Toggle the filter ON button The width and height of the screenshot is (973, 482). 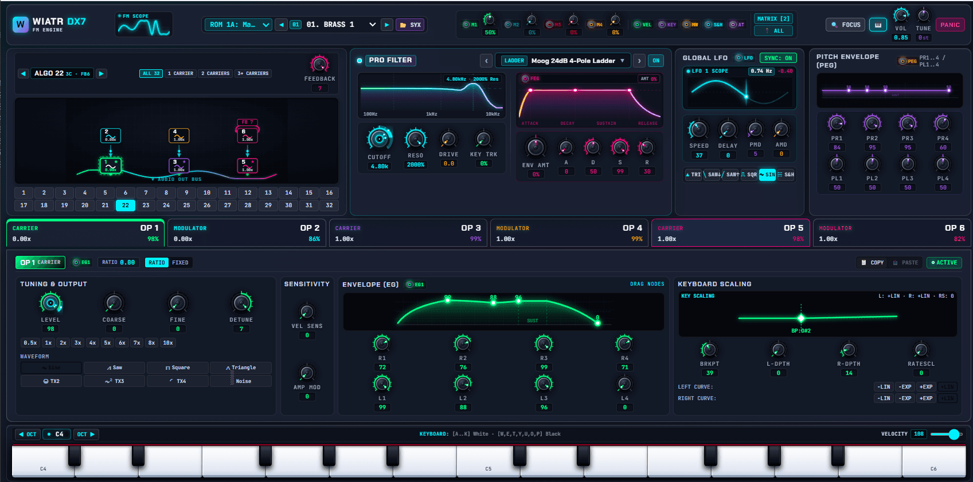pos(656,61)
